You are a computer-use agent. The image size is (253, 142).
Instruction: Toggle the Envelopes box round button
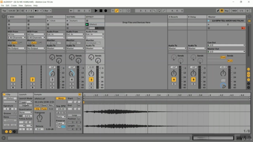(14, 131)
